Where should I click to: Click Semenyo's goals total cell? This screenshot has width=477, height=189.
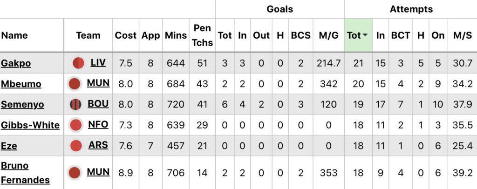pyautogui.click(x=225, y=104)
